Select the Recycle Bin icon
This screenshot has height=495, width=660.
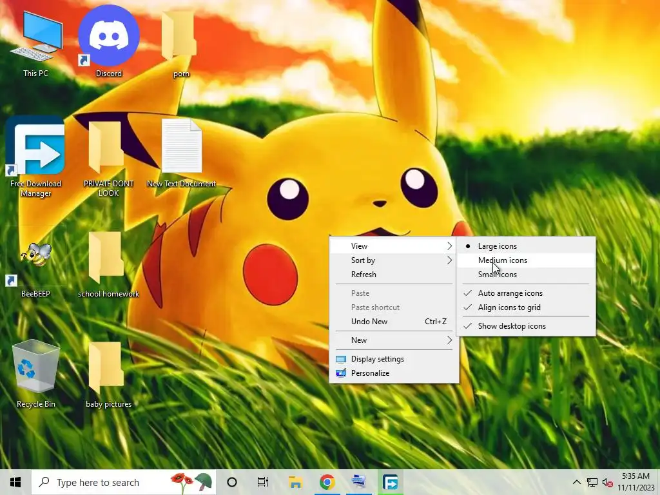coord(36,374)
